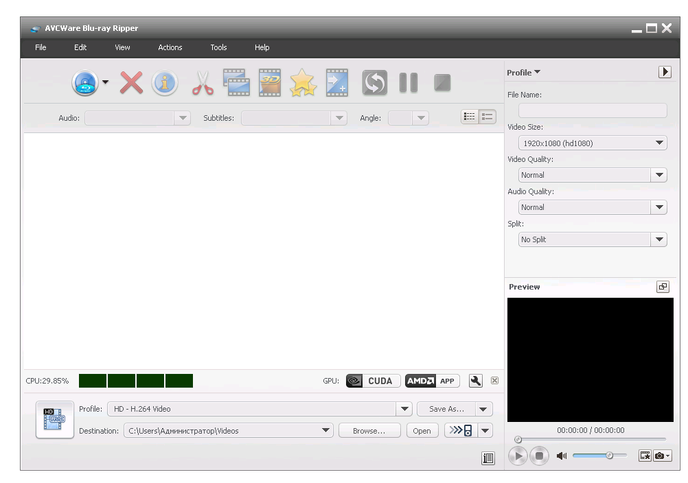Open the 3D conversion tool
Image resolution: width=688 pixels, height=483 pixels.
point(269,82)
